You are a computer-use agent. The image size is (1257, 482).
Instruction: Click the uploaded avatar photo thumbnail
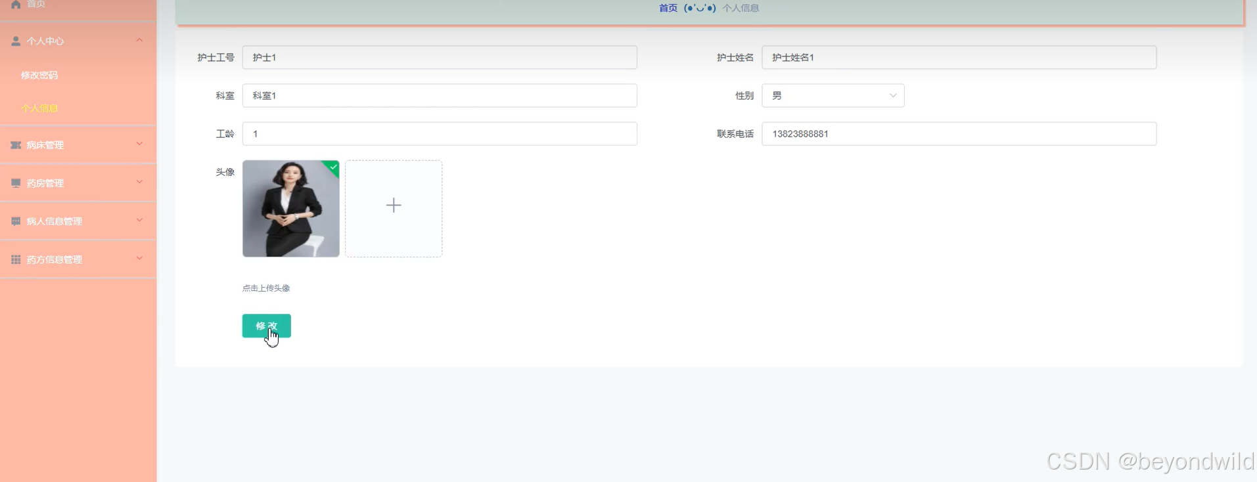(x=291, y=209)
